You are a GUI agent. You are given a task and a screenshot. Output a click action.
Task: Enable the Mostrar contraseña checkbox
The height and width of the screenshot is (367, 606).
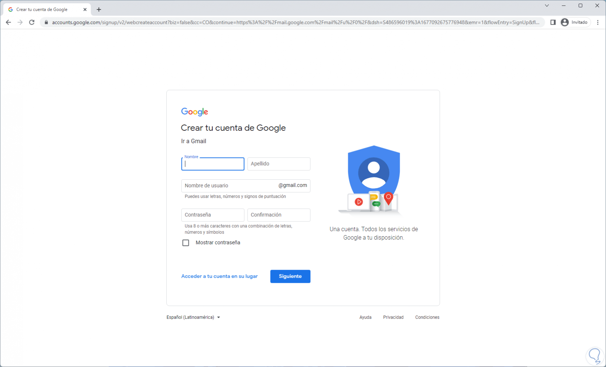(x=186, y=243)
